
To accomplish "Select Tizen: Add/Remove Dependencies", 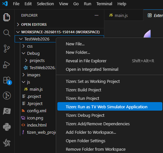I will pos(110,124).
